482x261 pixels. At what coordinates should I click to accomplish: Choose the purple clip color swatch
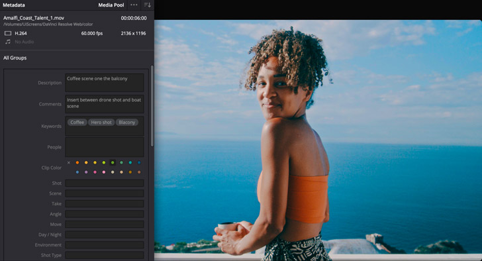[x=86, y=172]
